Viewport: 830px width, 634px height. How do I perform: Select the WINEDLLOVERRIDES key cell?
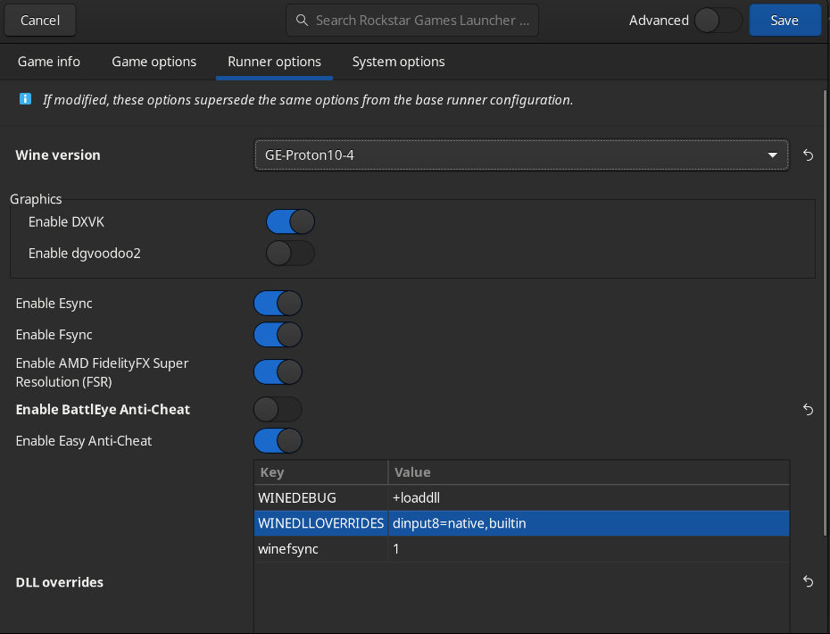click(320, 523)
